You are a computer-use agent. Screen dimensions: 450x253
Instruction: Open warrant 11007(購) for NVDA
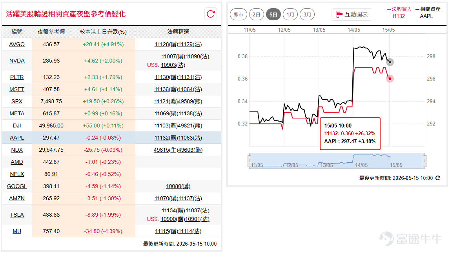click(173, 56)
